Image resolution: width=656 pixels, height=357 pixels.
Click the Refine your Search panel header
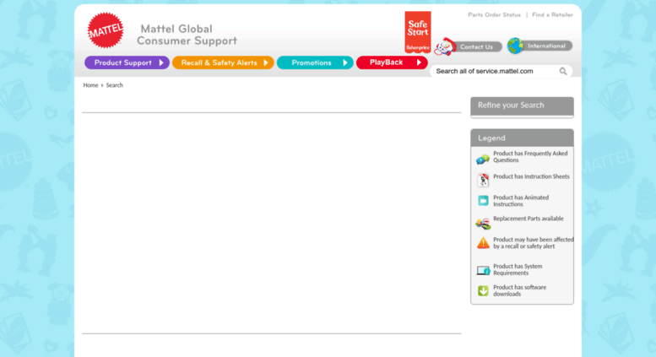[522, 106]
